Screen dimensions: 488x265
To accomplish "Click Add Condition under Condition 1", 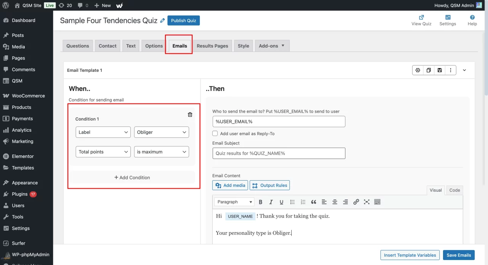I will (x=132, y=177).
